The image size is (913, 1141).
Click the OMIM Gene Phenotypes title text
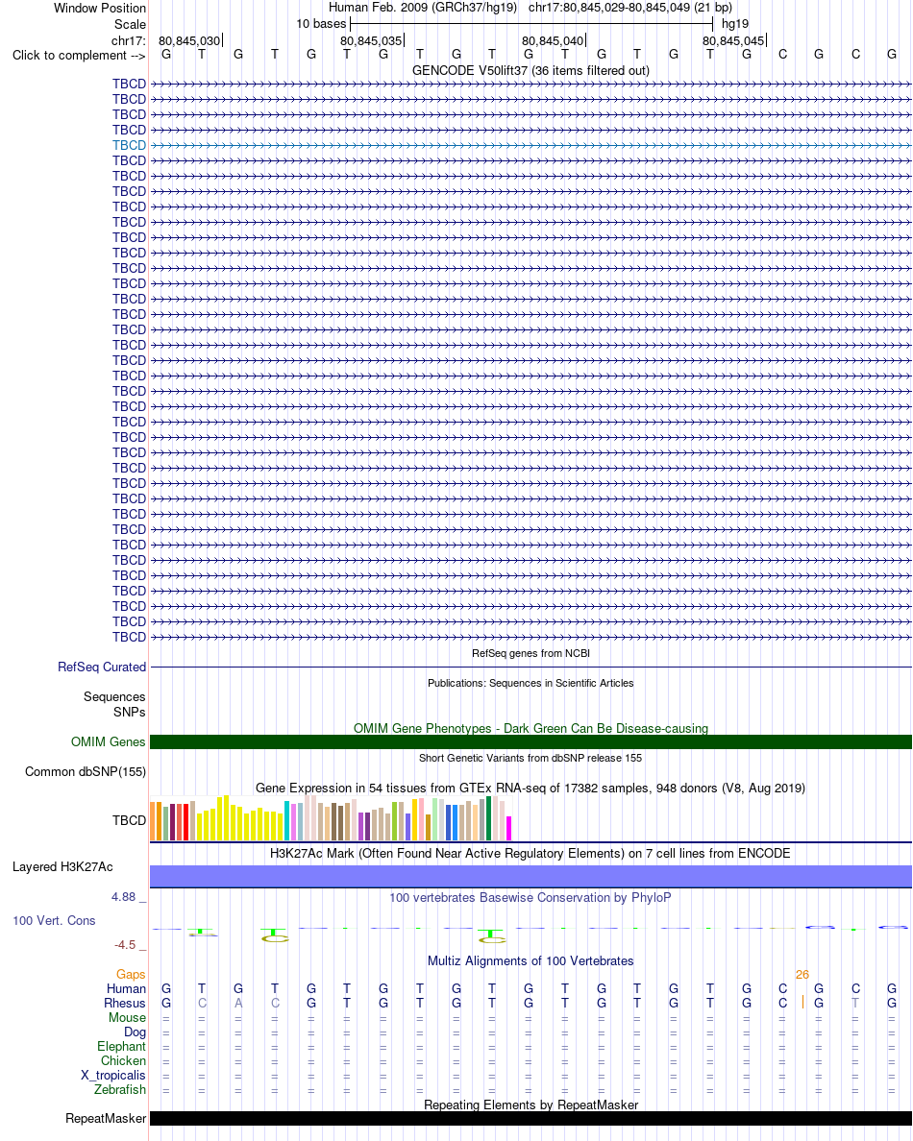point(531,728)
